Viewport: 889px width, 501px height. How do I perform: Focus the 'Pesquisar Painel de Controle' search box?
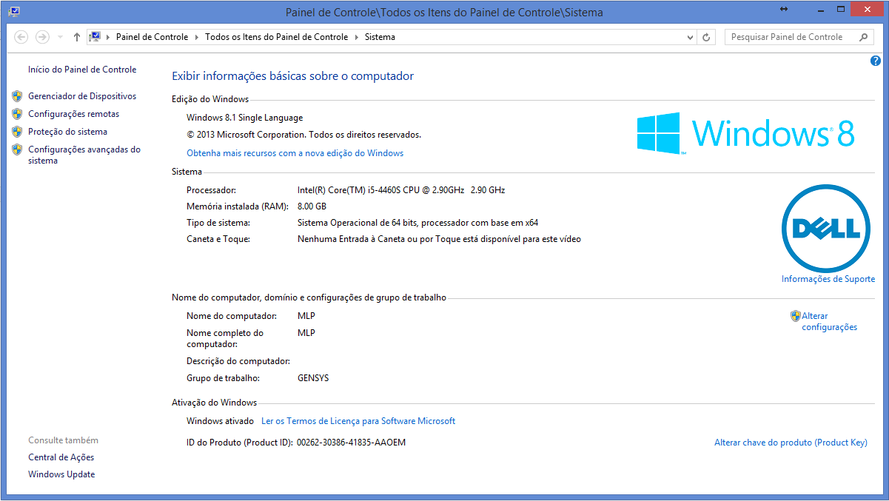(788, 37)
